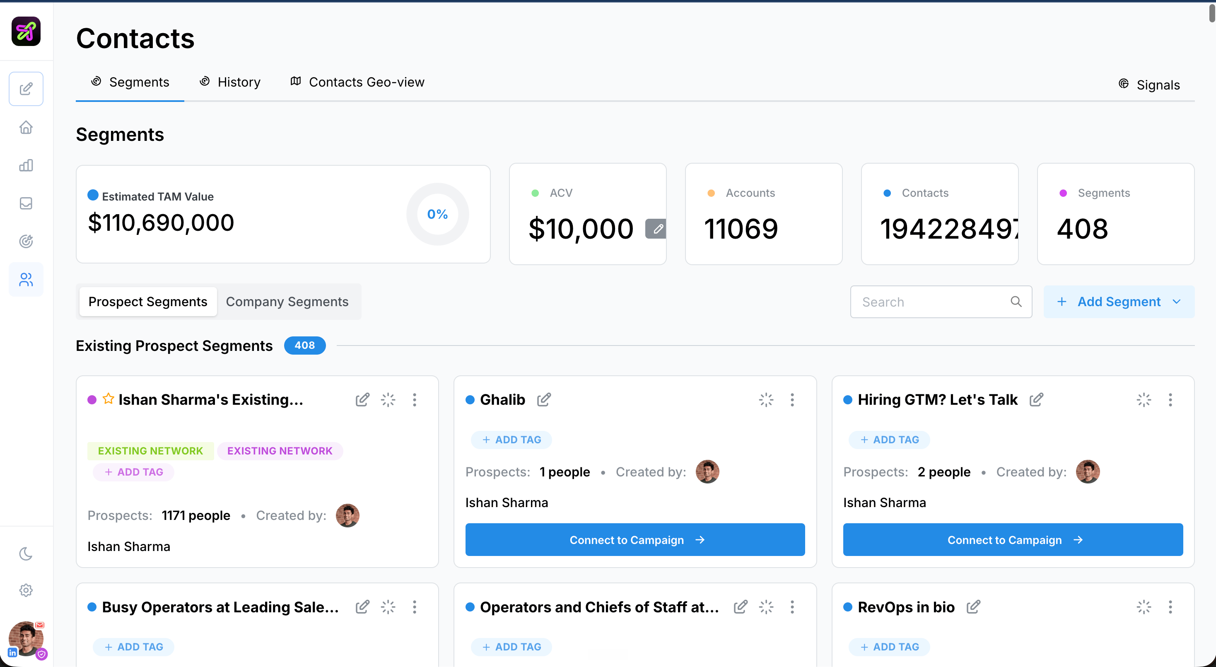Open settings gear icon in sidebar
This screenshot has width=1216, height=667.
tap(26, 590)
